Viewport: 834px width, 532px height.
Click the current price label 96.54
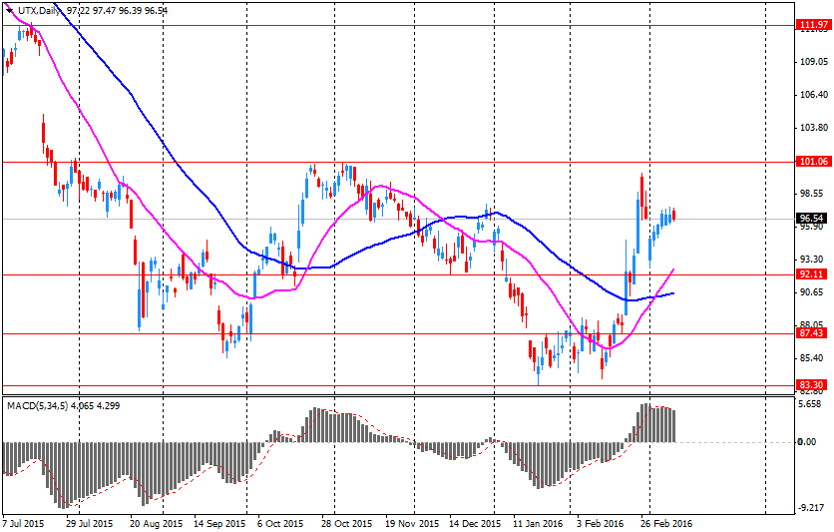pos(812,219)
